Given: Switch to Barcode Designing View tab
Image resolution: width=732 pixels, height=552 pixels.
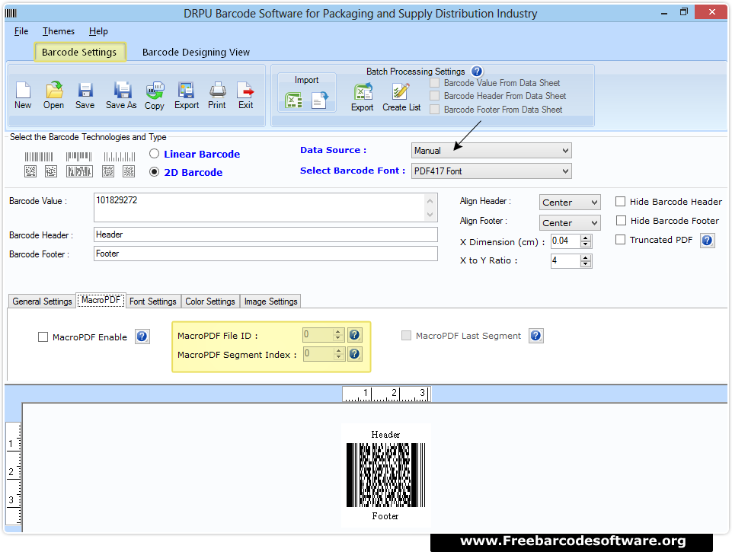Looking at the screenshot, I should 196,53.
